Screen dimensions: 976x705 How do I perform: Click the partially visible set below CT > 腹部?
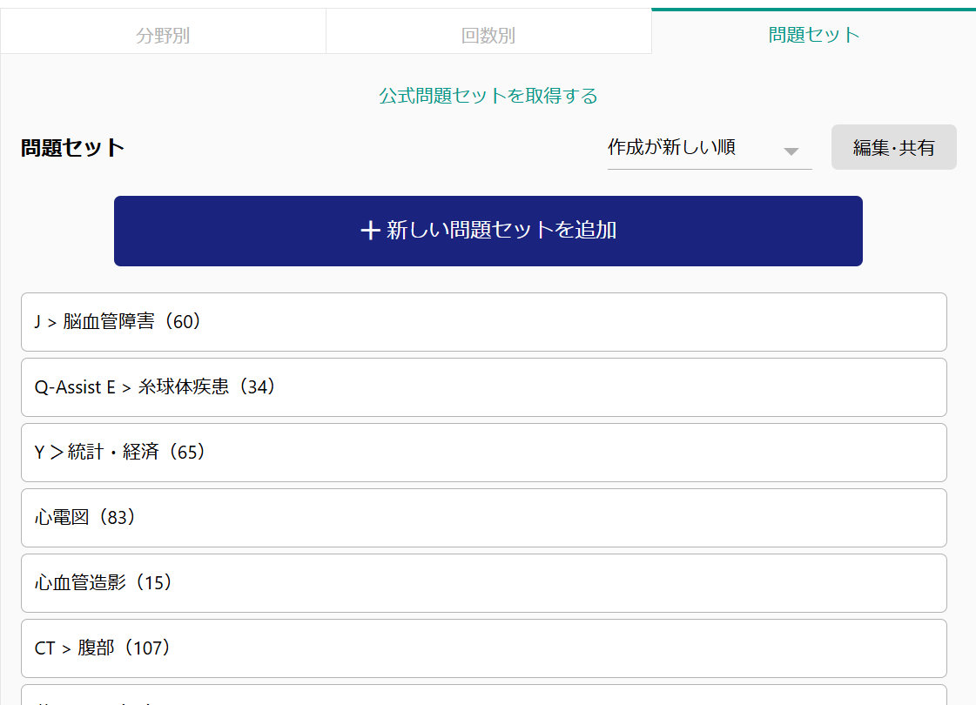pyautogui.click(x=483, y=696)
